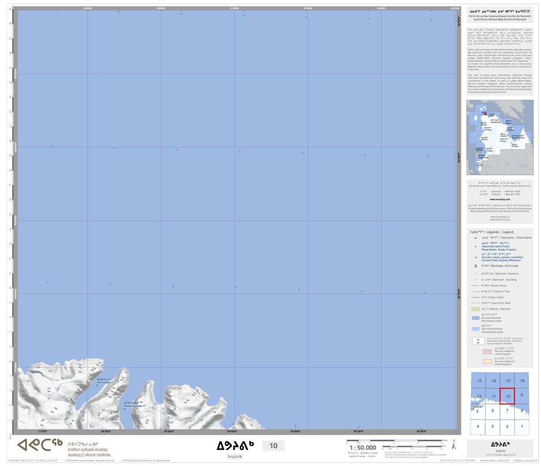The image size is (541, 466).
Task: Select the Haut fond/Reef legend symbol
Action: coord(474,303)
